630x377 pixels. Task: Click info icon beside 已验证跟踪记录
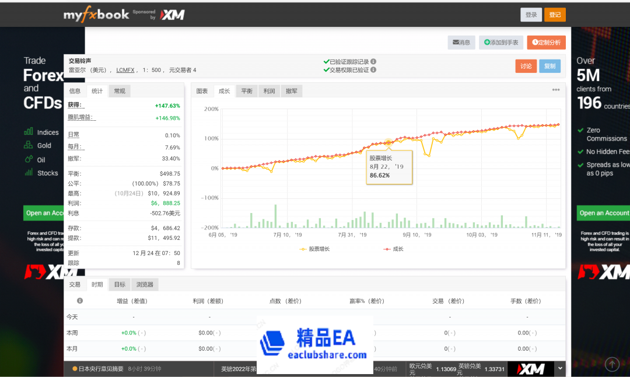[x=373, y=61]
